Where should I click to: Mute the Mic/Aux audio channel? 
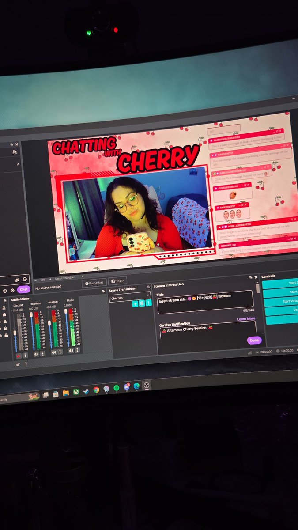36,354
